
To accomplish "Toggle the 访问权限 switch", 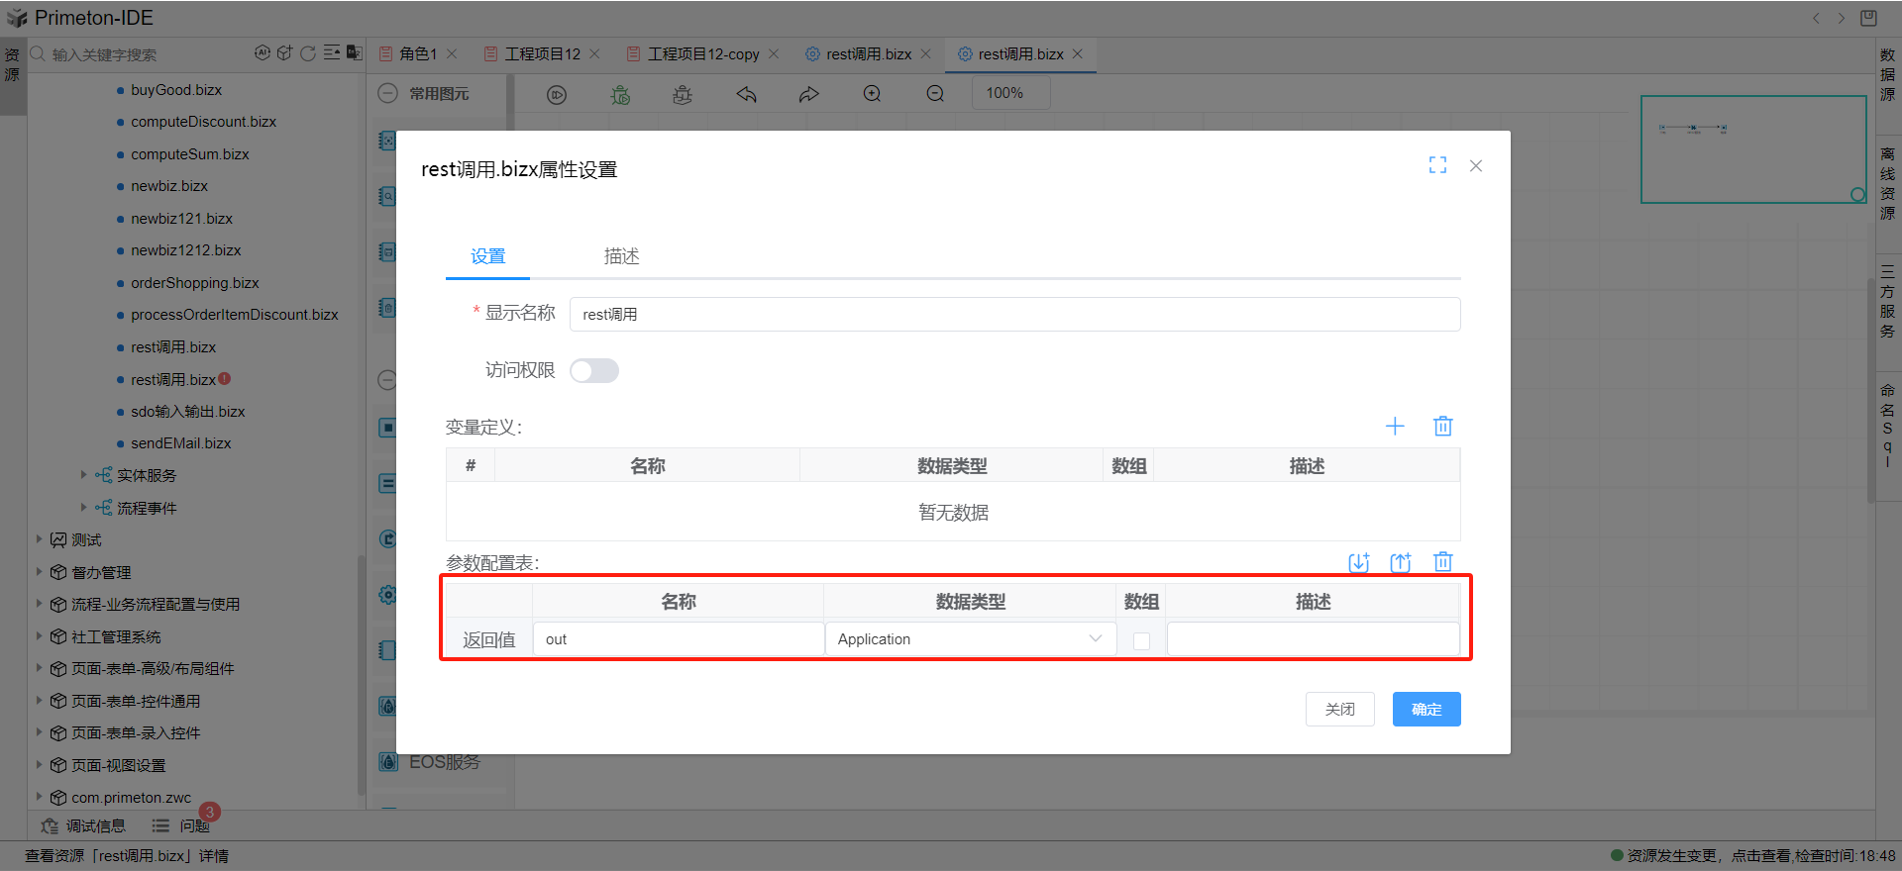I will coord(594,370).
